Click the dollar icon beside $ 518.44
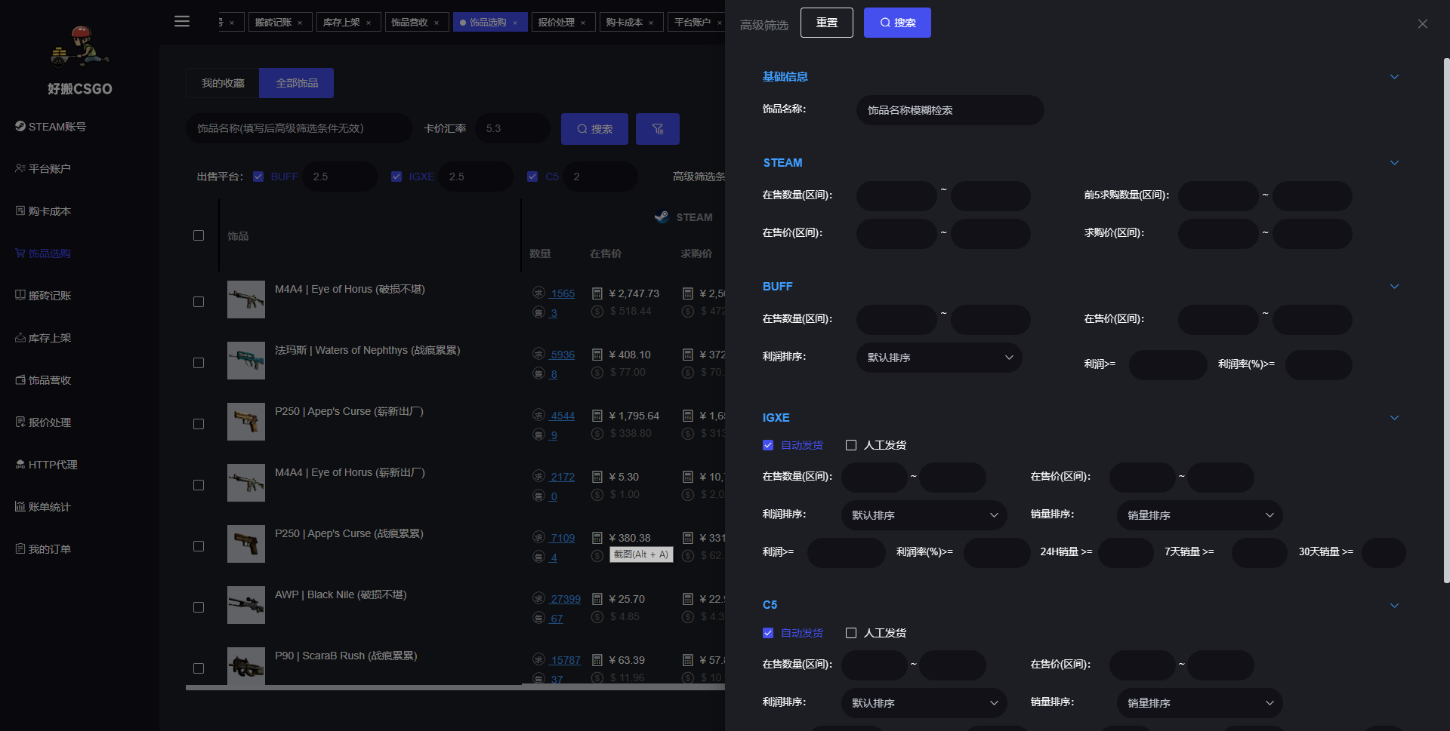Viewport: 1450px width, 731px height. point(597,312)
